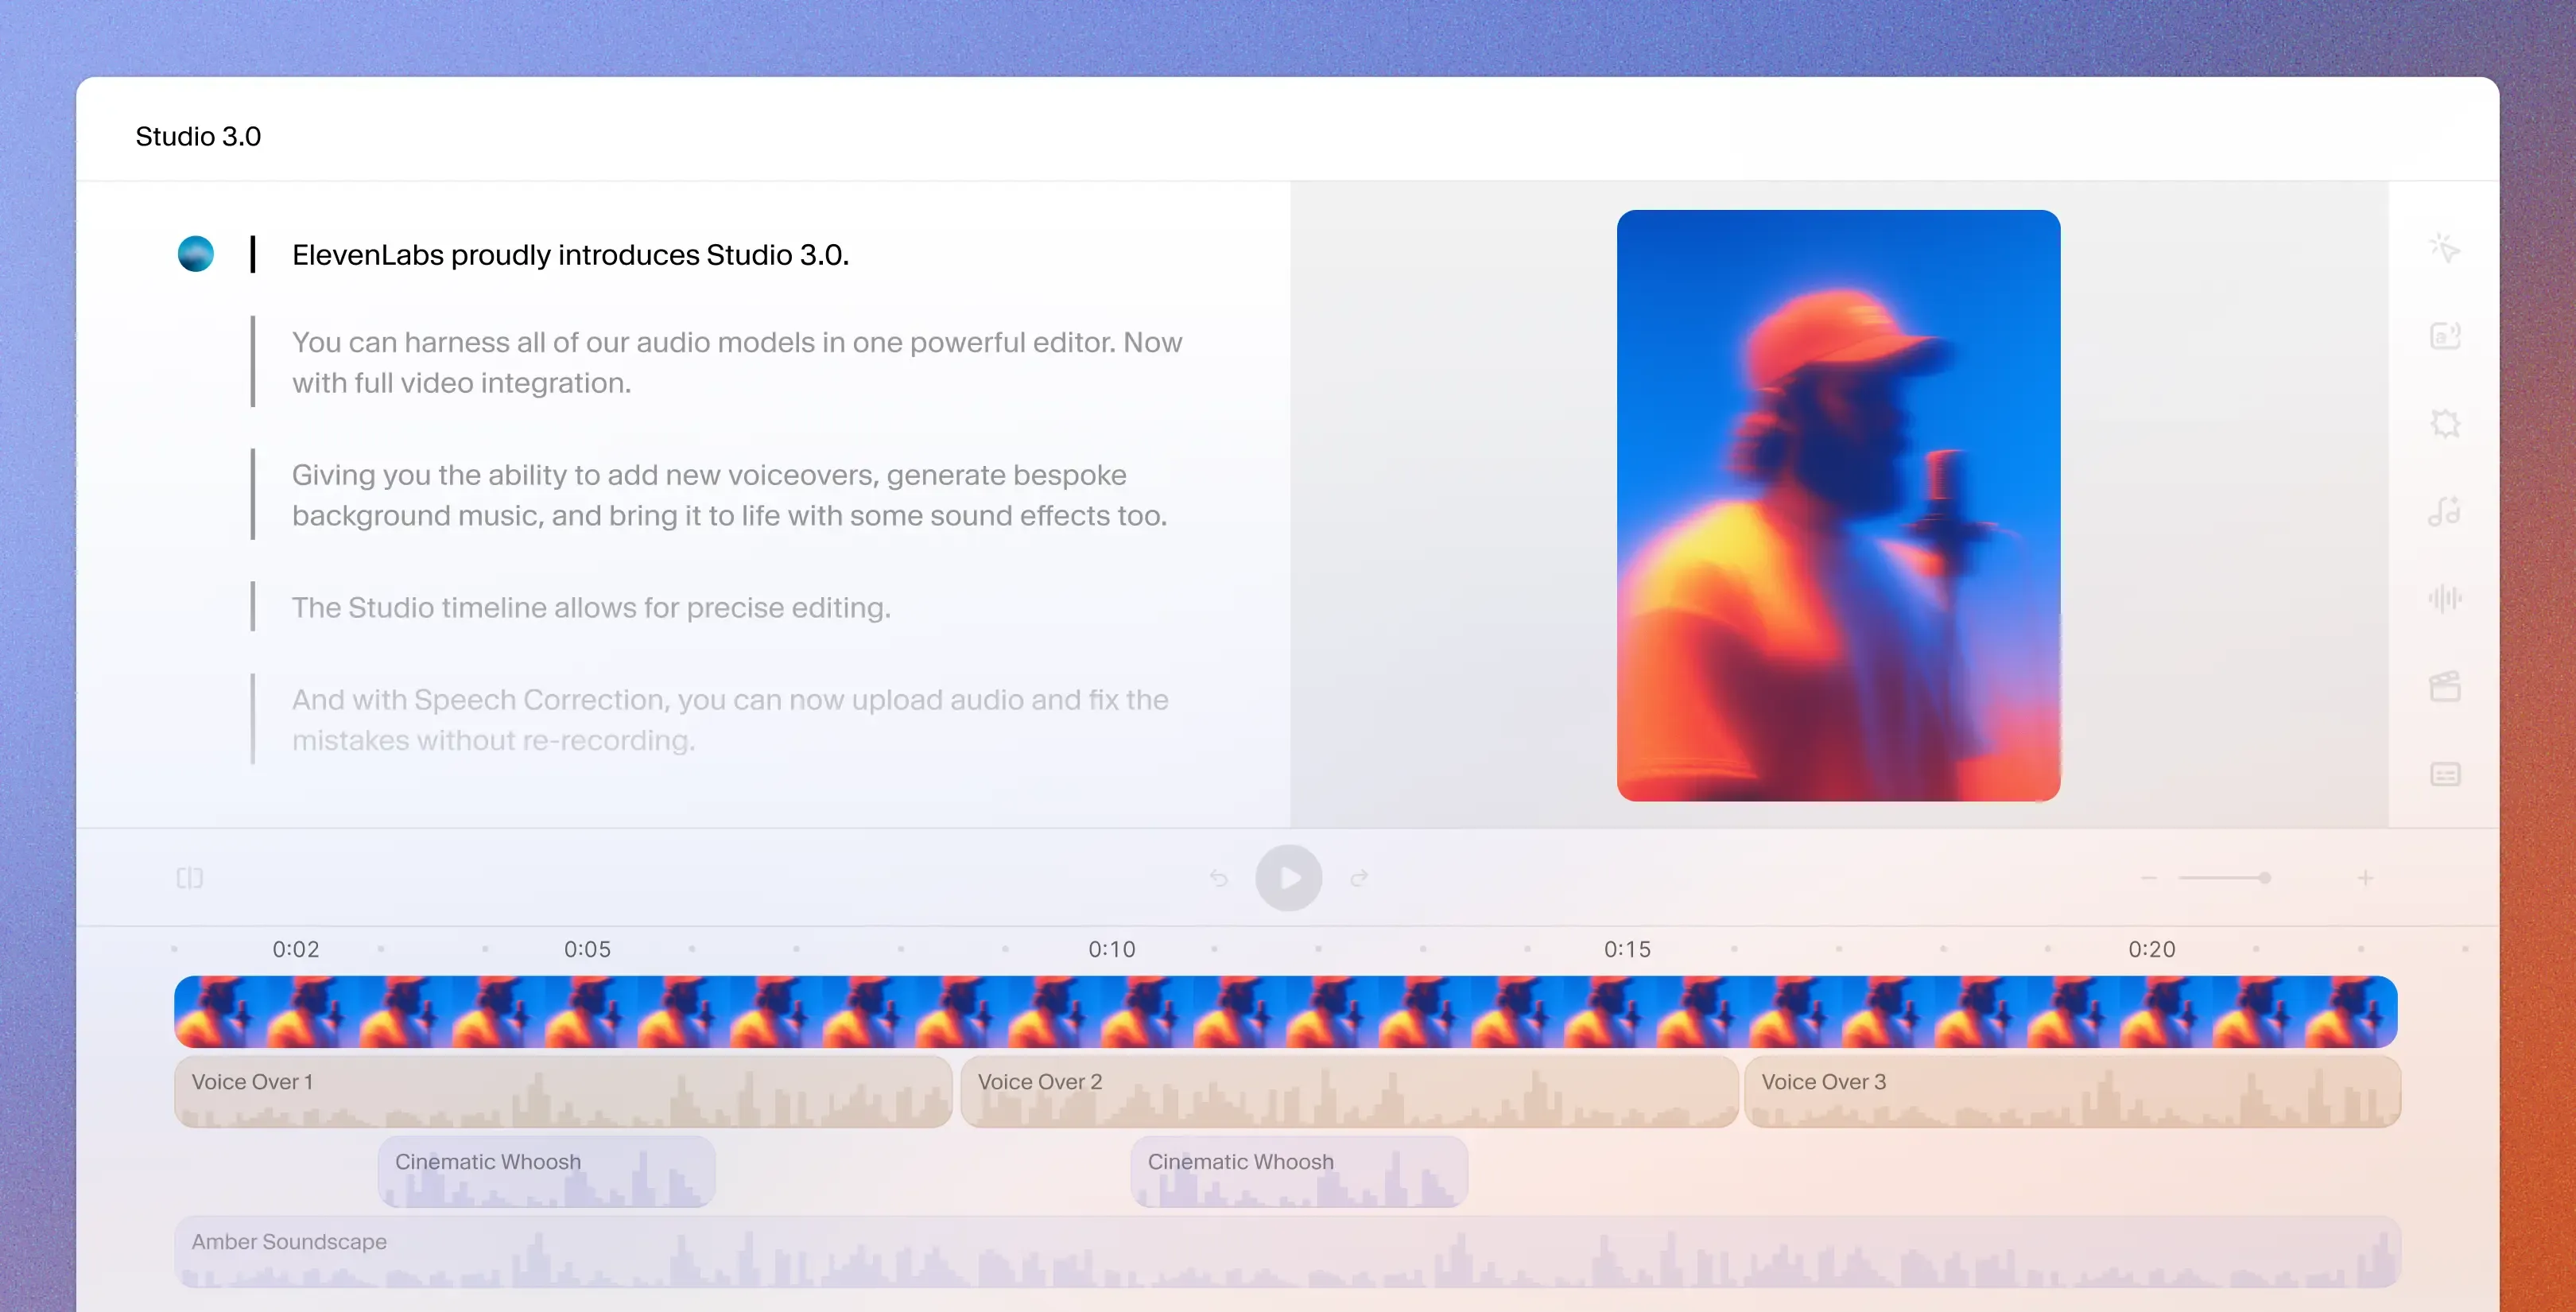Zoom in the timeline with plus
This screenshot has height=1312, width=2576.
click(2365, 878)
